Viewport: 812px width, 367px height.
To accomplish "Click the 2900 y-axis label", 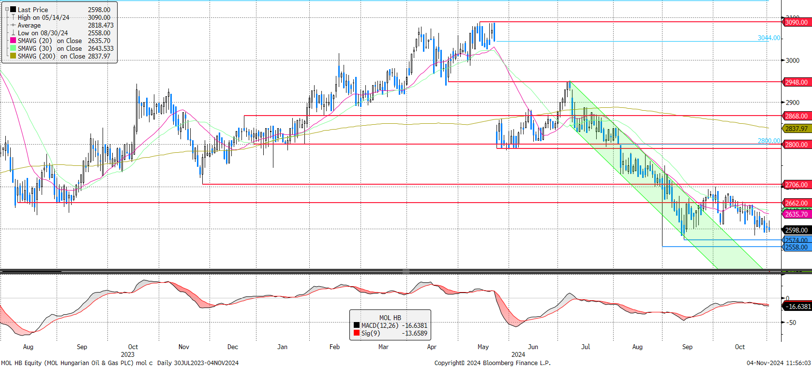I will coord(793,103).
